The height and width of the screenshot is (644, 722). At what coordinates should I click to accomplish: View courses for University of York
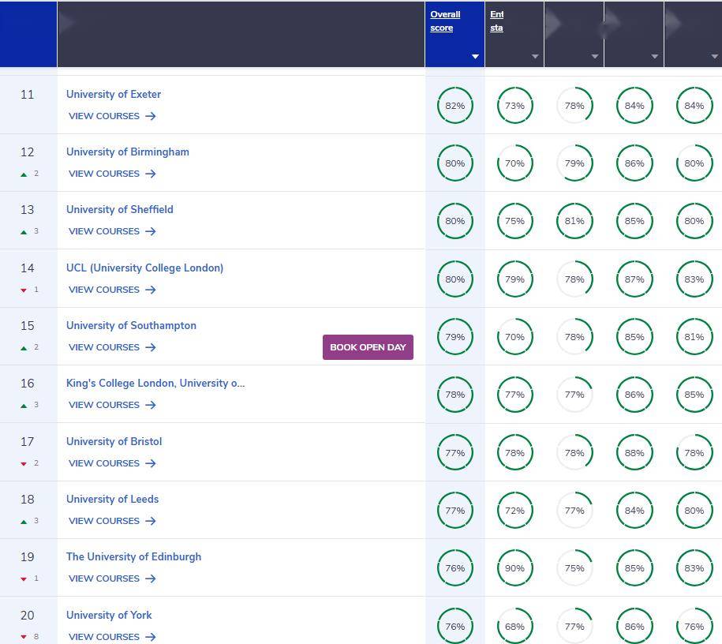point(112,637)
